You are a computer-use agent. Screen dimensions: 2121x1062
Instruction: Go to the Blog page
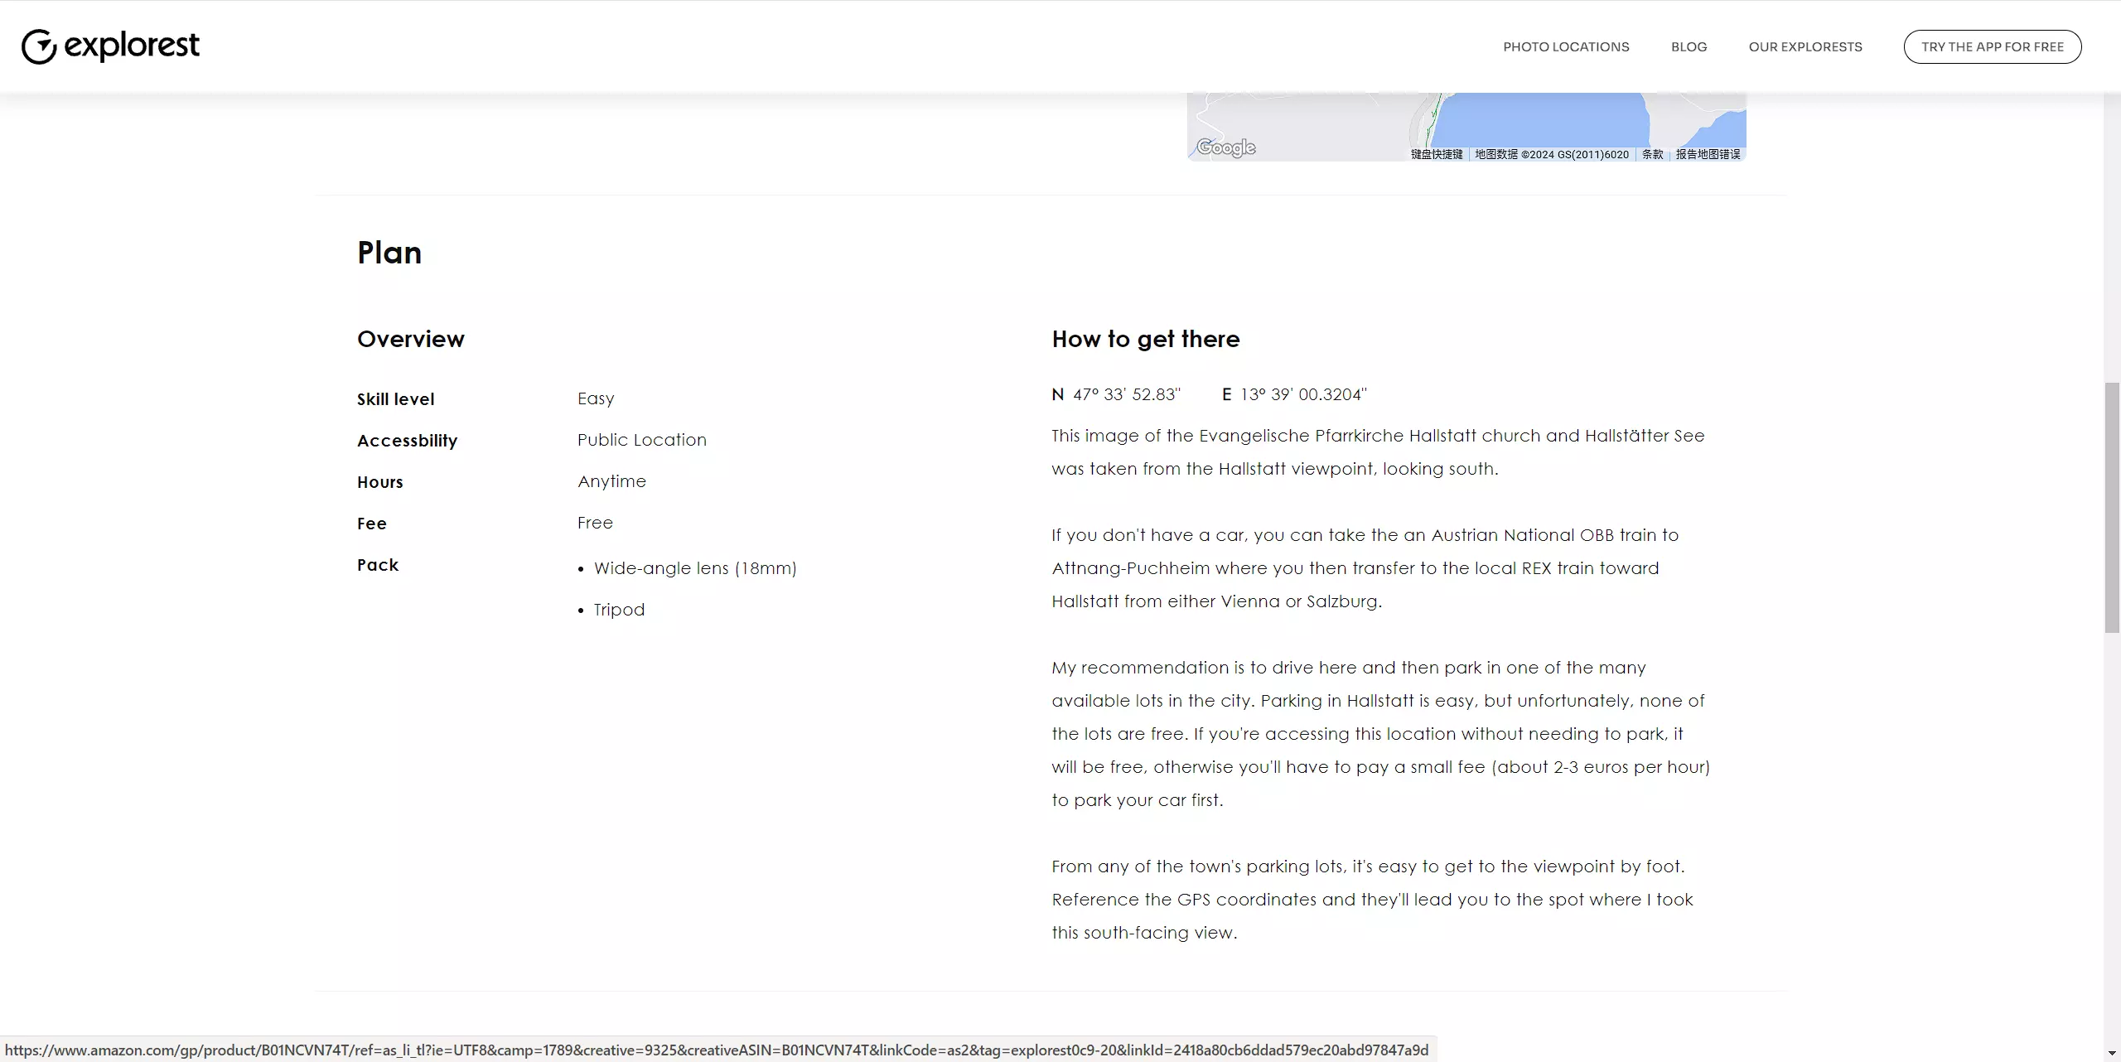1689,47
